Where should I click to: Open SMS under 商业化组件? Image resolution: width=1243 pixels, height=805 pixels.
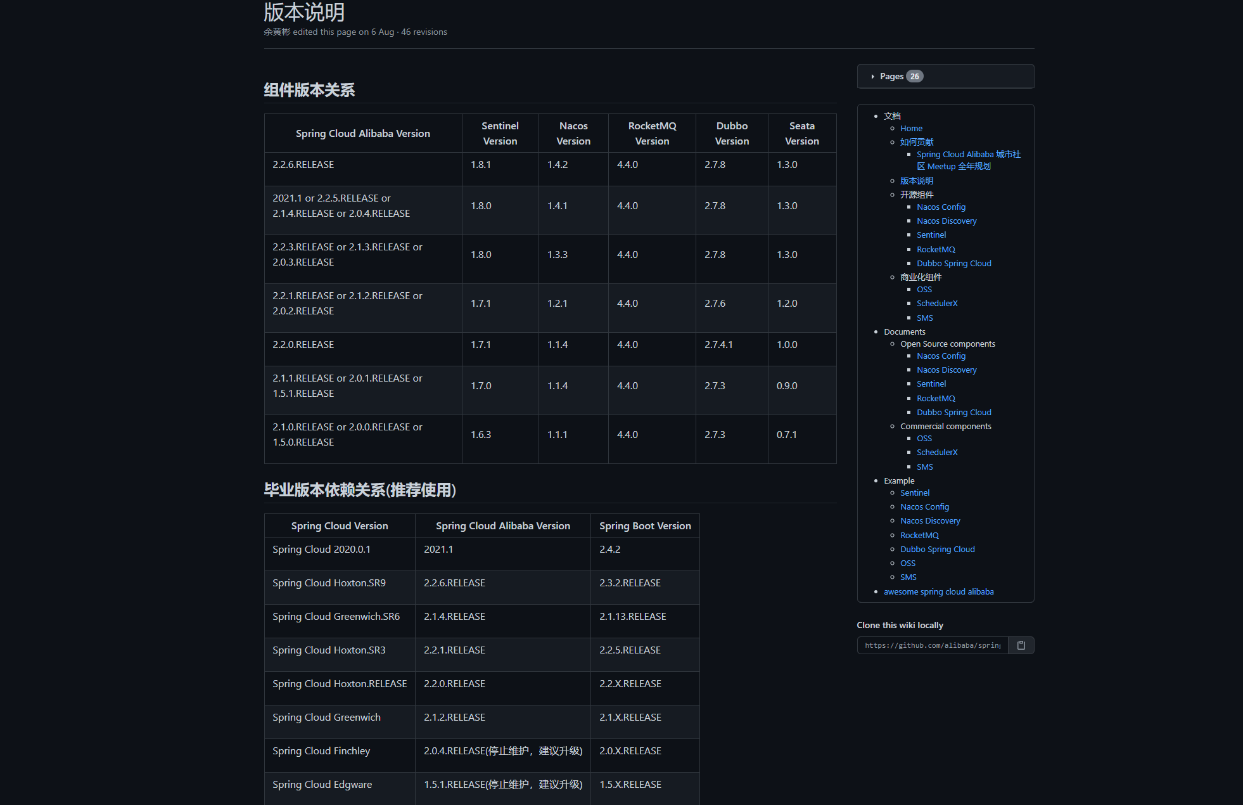925,318
